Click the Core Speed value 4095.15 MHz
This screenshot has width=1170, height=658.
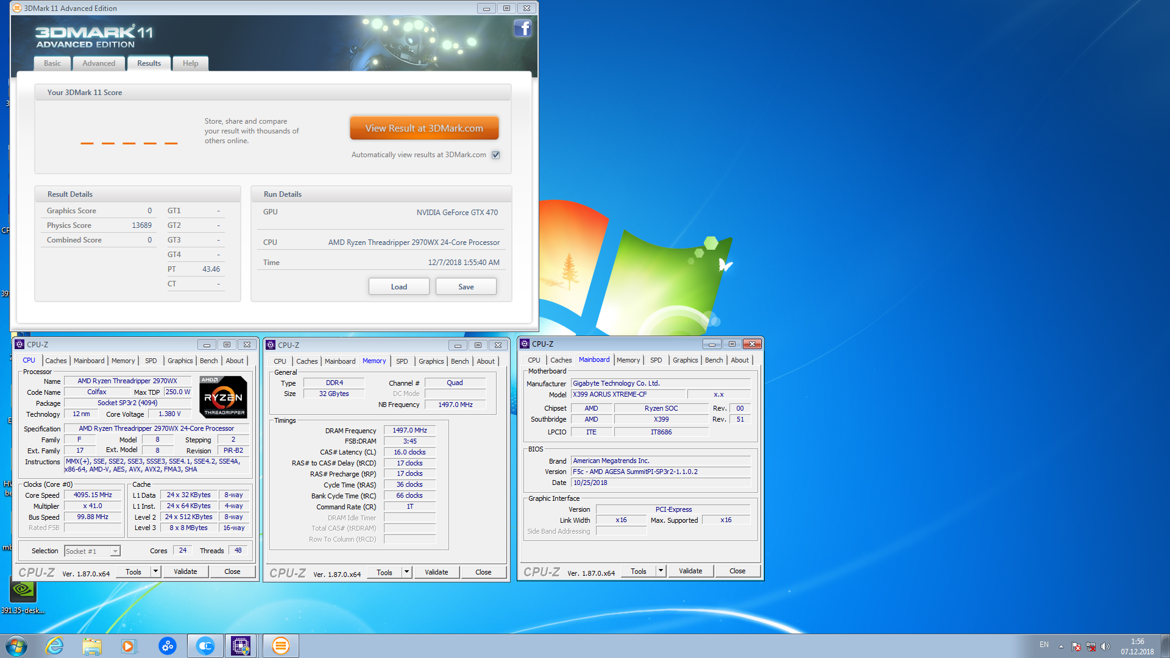tap(93, 495)
